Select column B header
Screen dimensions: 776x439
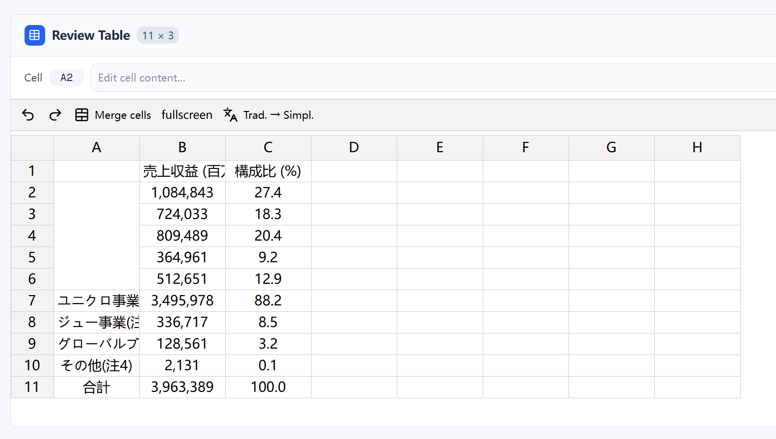click(x=182, y=148)
